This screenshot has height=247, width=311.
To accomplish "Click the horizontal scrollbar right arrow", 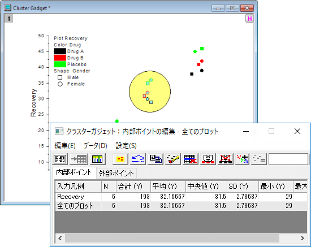I will tap(303, 238).
